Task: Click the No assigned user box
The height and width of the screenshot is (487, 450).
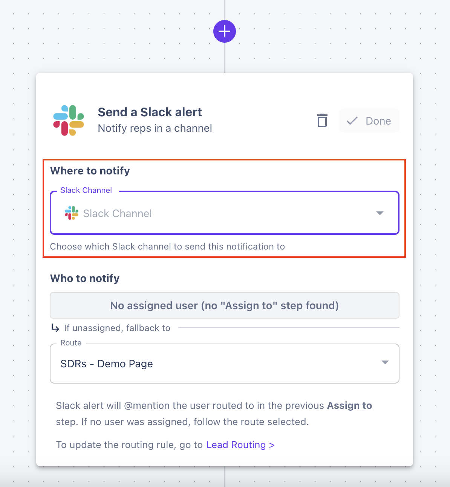Action: click(x=225, y=305)
